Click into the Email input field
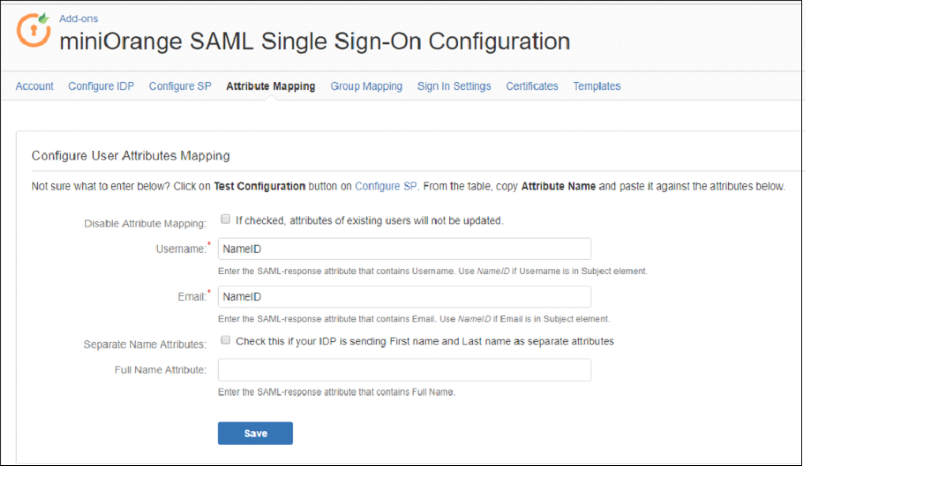The width and height of the screenshot is (938, 492). (404, 297)
